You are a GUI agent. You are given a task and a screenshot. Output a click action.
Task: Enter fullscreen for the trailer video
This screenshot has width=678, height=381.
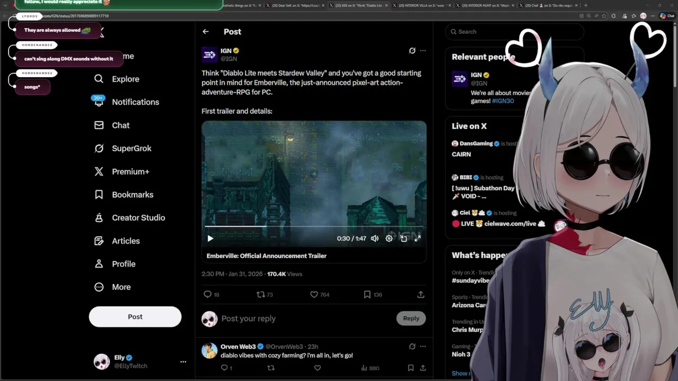coord(417,239)
